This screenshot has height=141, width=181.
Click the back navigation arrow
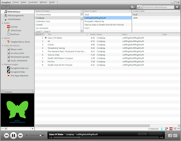4,7
